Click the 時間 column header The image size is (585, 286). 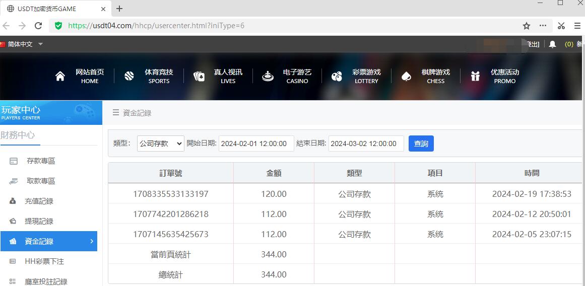tap(532, 173)
